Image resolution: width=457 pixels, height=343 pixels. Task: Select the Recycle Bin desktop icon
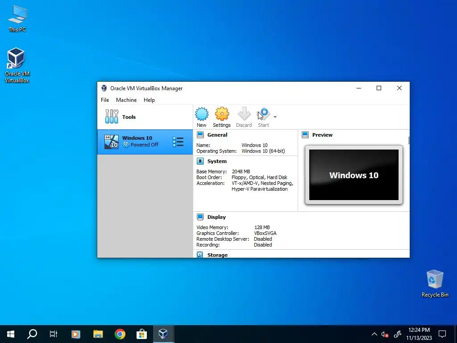click(x=435, y=284)
